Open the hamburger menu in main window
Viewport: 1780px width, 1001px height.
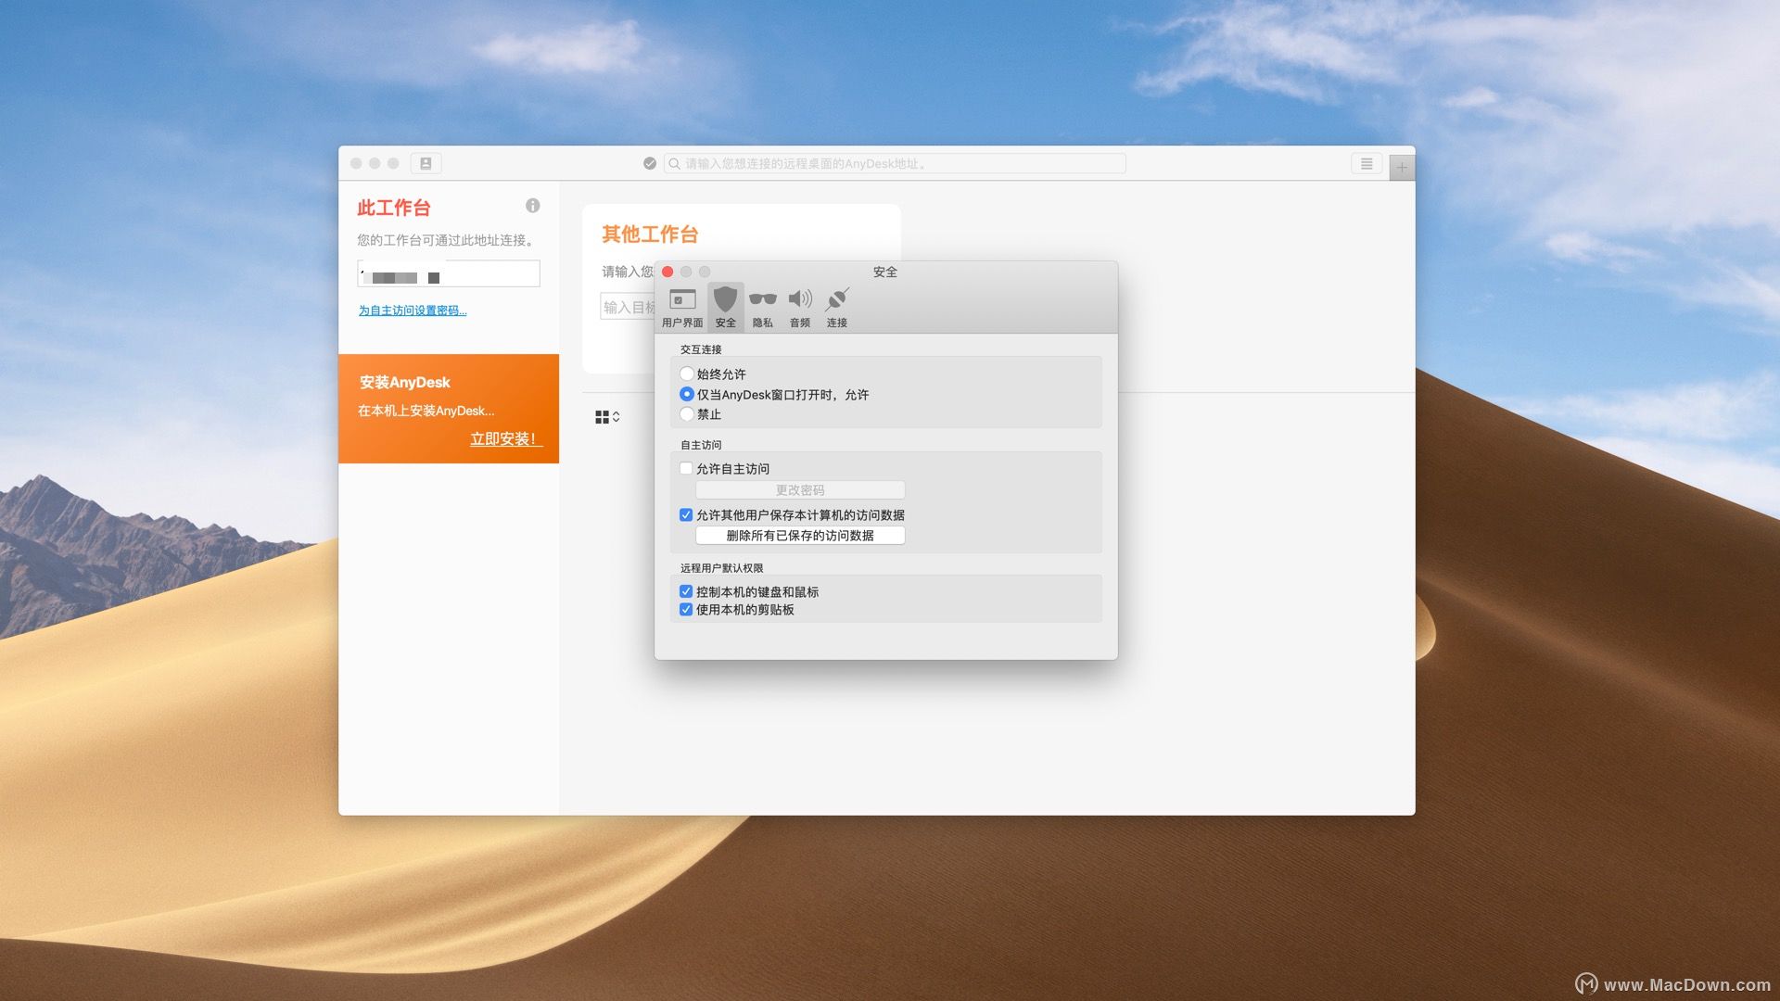coord(1367,163)
